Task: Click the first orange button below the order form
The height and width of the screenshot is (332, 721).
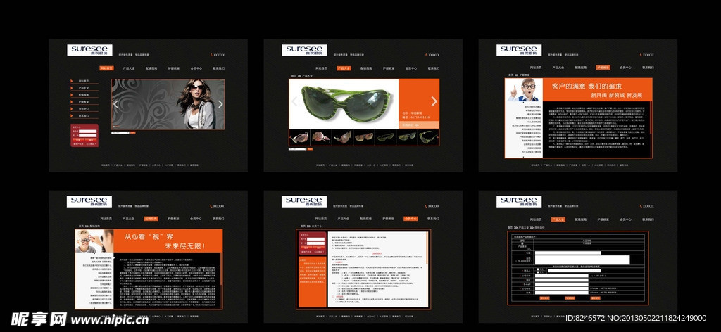Action: click(x=544, y=298)
